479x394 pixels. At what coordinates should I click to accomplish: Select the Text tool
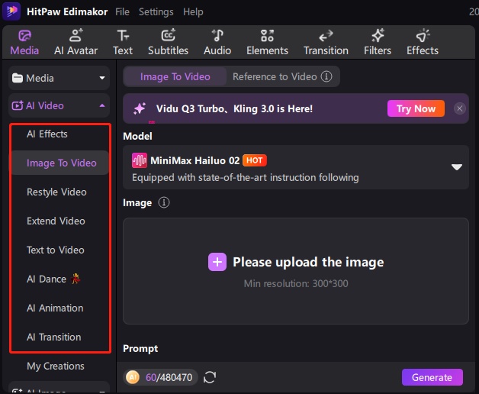[123, 43]
